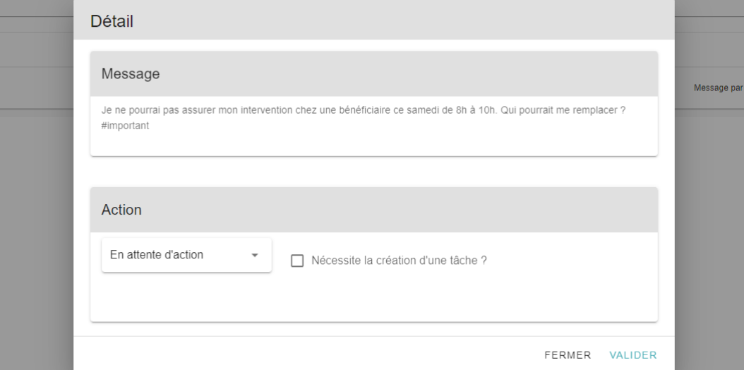Click the #important hashtag in the message
744x370 pixels.
tap(125, 126)
